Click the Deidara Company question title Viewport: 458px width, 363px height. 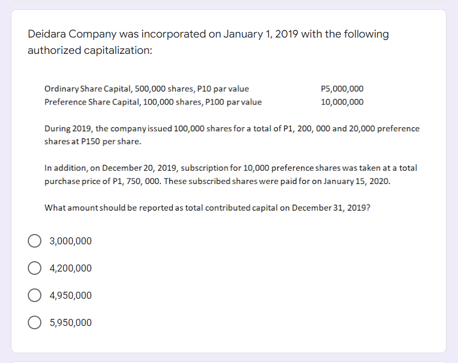click(208, 34)
